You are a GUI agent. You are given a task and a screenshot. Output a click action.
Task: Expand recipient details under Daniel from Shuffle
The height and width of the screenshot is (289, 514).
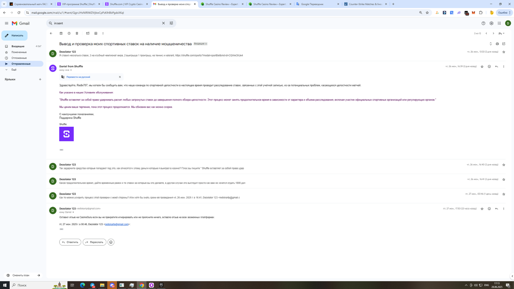pyautogui.click(x=71, y=70)
